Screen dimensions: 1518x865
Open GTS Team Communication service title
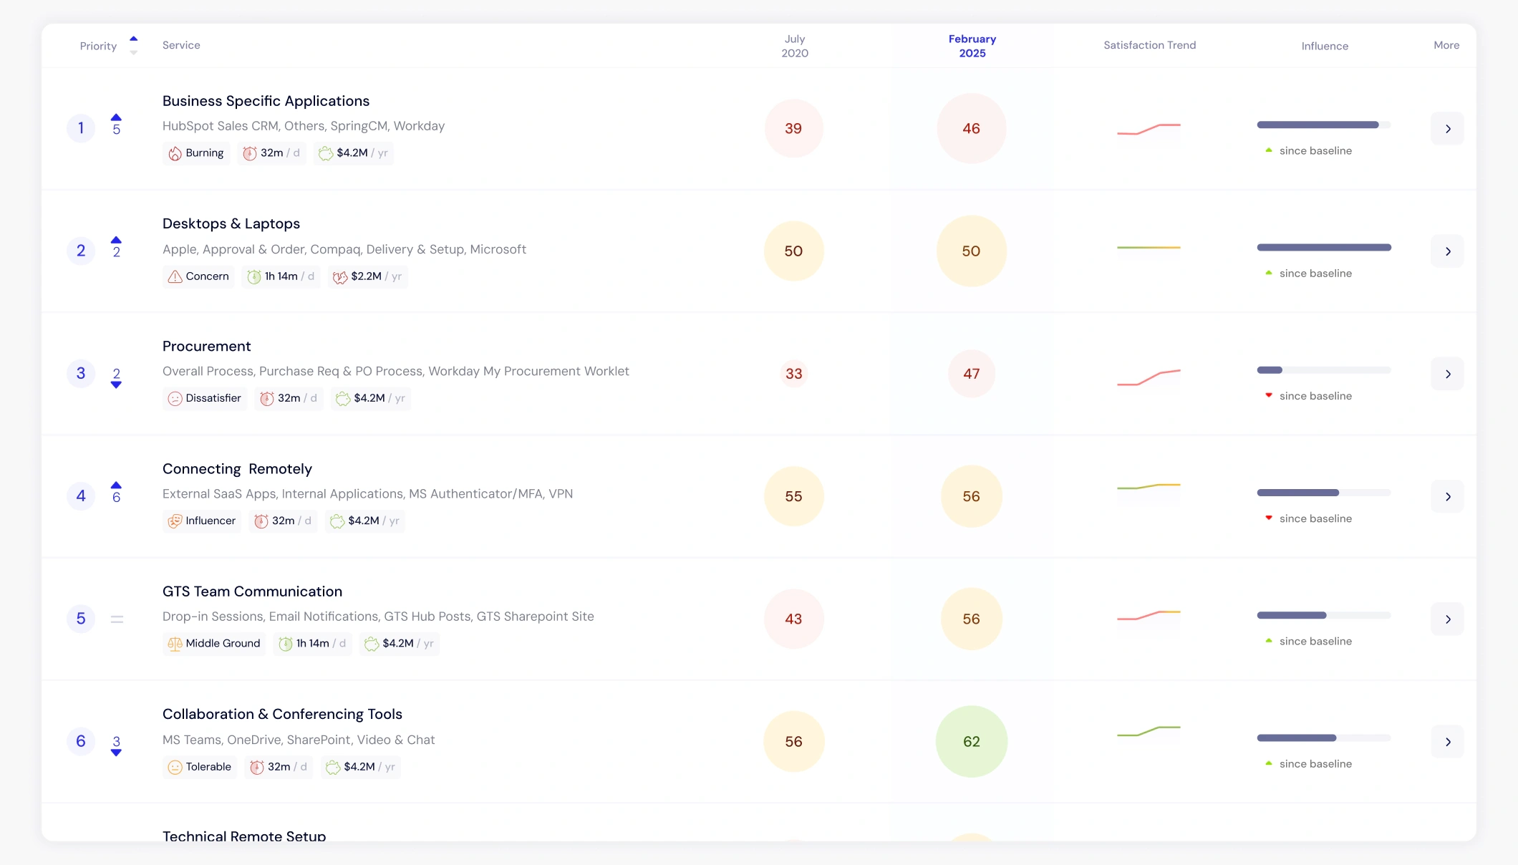252,591
